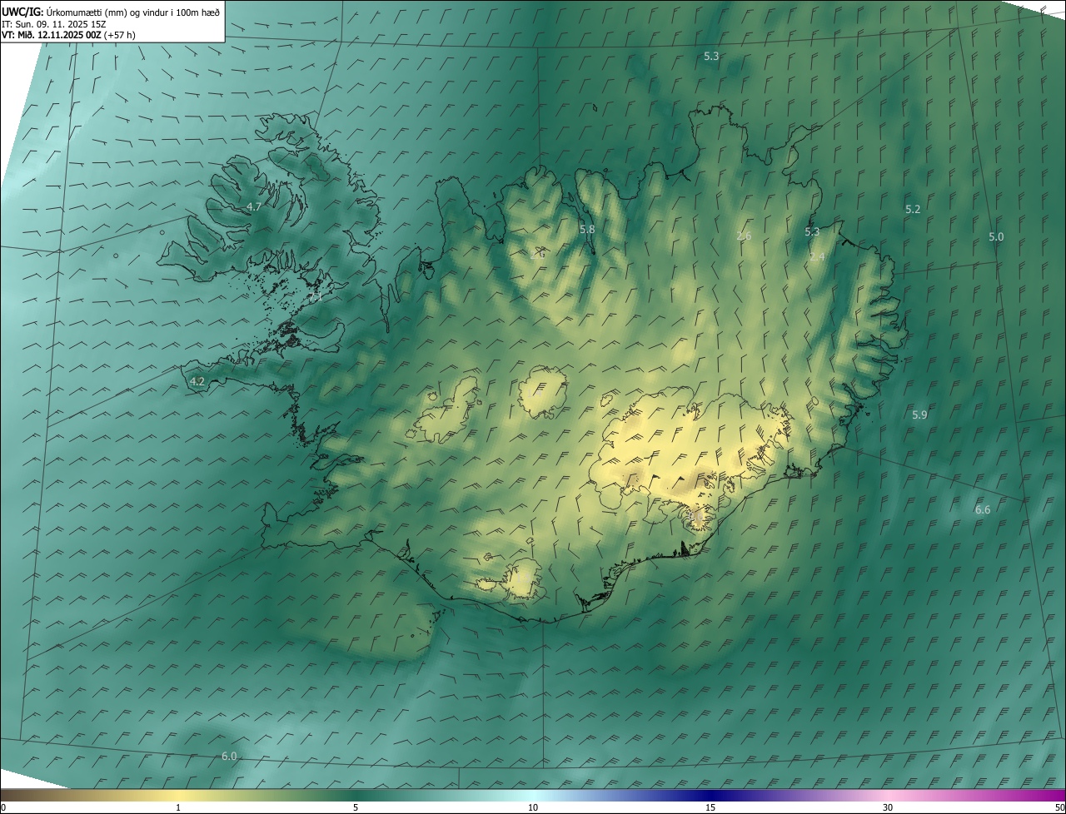This screenshot has width=1066, height=814.
Task: Click the colorbar tick label 1
Action: (x=178, y=807)
